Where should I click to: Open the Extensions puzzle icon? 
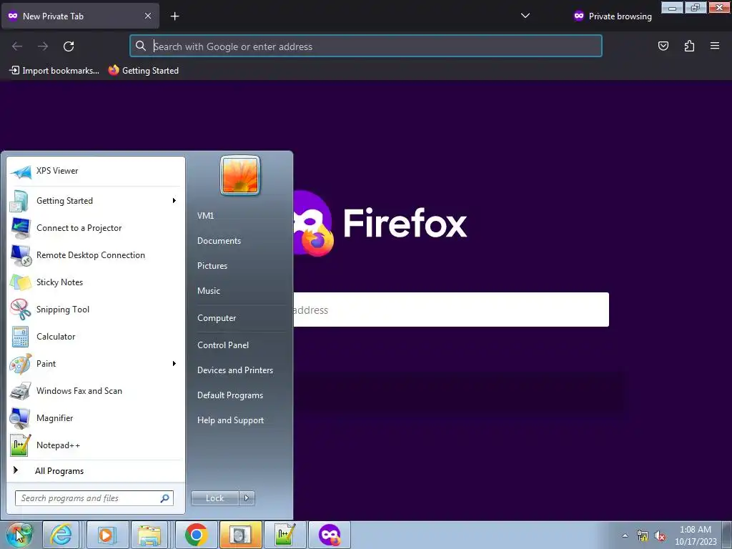tap(689, 46)
